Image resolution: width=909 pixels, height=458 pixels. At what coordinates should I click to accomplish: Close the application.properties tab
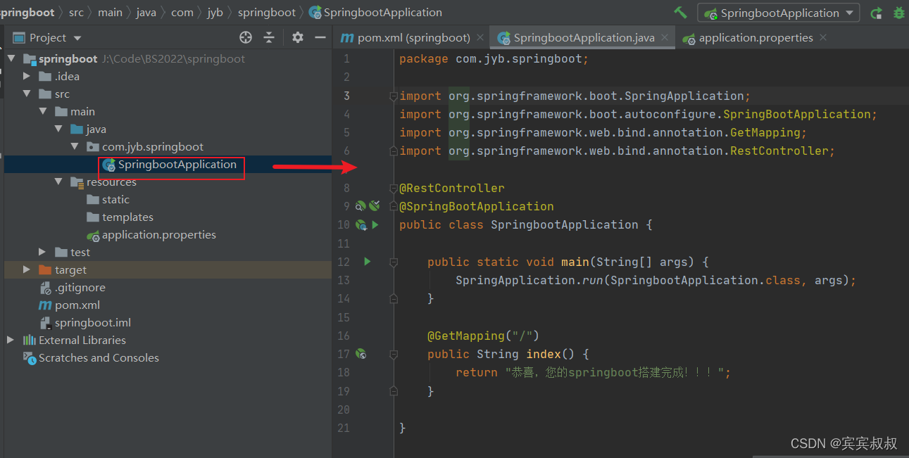pos(823,37)
